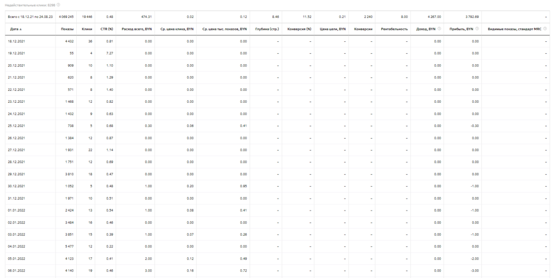This screenshot has width=557, height=278.
Task: Select date cell 27.12.2021
Action: click(x=16, y=150)
